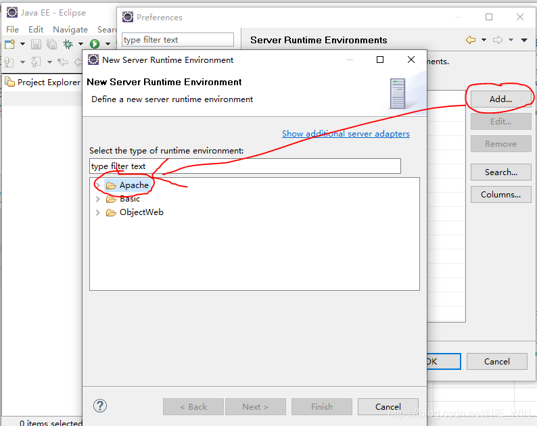
Task: Click the Previous Annotation up-arrow icon
Action: point(36,62)
